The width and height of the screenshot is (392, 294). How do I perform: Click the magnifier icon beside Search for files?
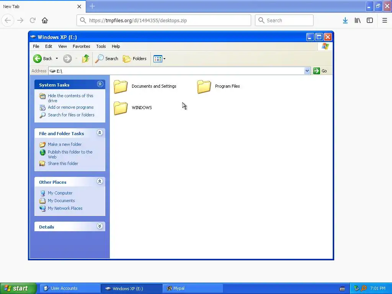click(x=42, y=115)
